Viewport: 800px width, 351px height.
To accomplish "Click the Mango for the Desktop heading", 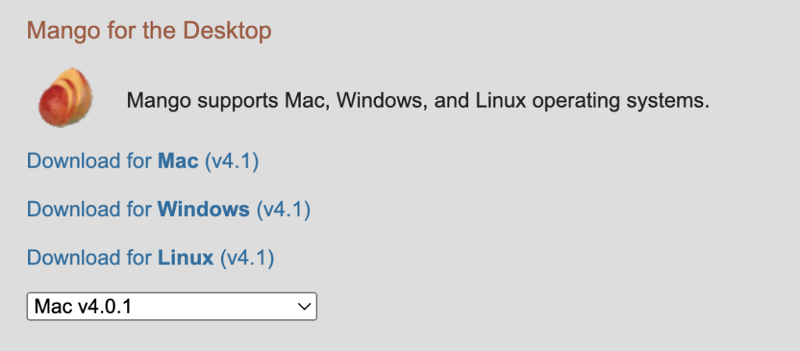I will pyautogui.click(x=149, y=30).
